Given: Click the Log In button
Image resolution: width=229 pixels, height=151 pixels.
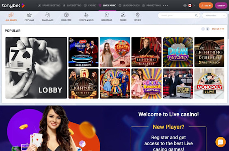Looking at the screenshot, I should point(206,6).
